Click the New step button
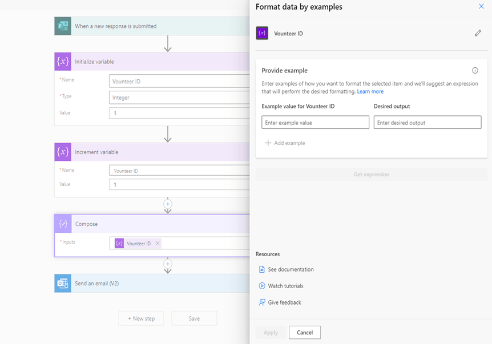Screen dimensions: 492x344 pos(141,318)
